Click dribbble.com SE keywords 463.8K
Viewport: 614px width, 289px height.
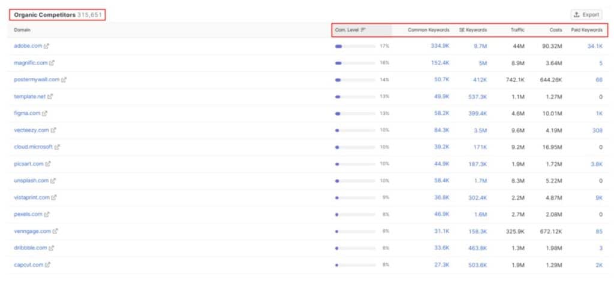[478, 248]
